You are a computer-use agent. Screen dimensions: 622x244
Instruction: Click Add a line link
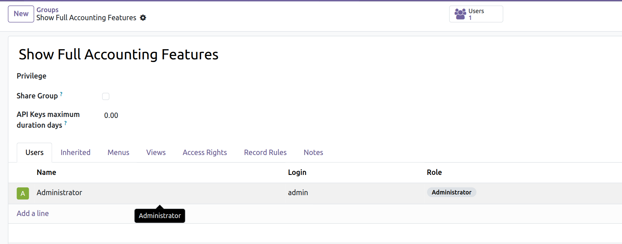(x=33, y=214)
